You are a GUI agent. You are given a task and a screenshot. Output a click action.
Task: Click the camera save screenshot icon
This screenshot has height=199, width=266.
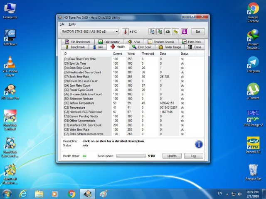pyautogui.click(x=168, y=32)
